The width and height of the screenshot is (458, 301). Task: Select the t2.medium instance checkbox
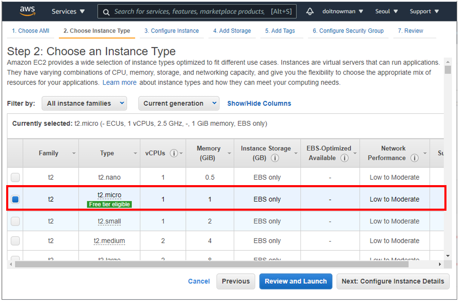[15, 241]
